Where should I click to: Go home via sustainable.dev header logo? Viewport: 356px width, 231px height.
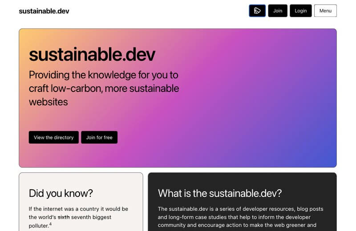[44, 11]
